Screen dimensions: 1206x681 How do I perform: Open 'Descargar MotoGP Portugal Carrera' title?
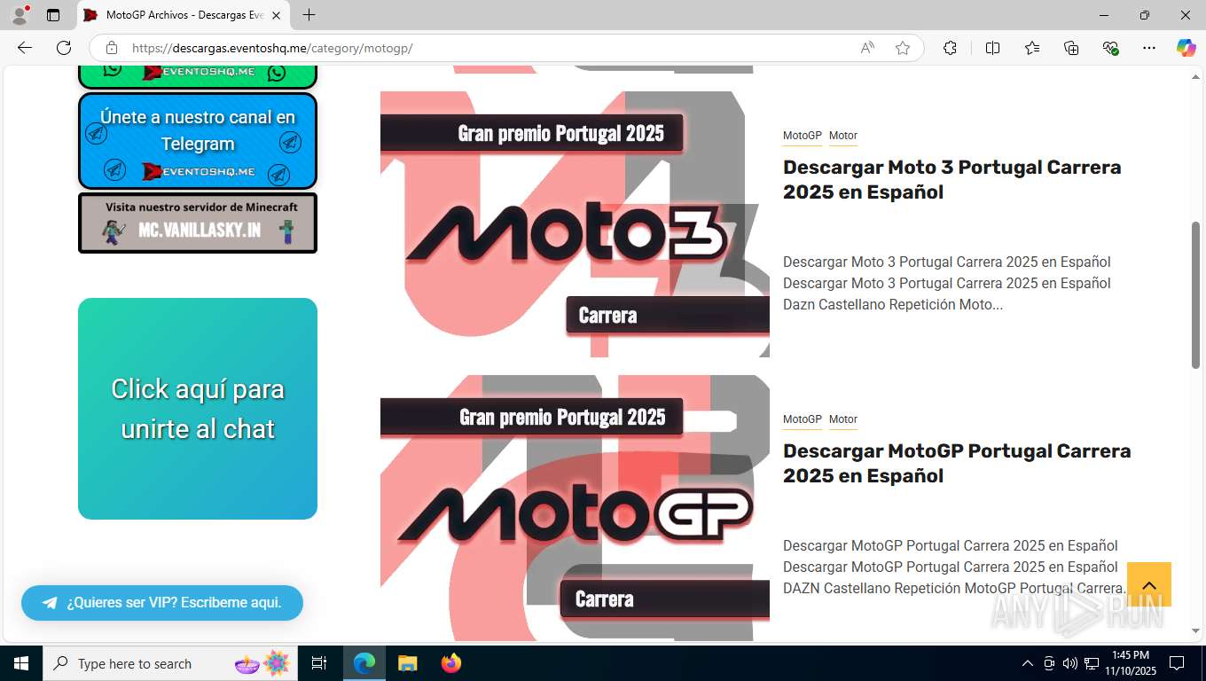click(957, 464)
